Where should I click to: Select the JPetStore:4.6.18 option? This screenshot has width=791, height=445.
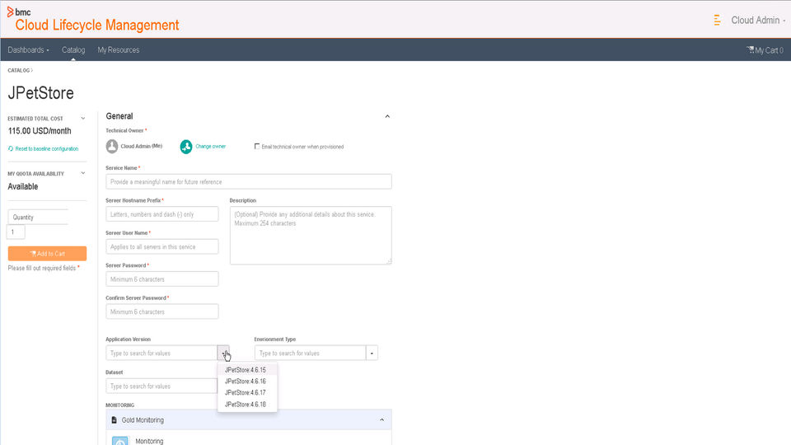(247, 404)
